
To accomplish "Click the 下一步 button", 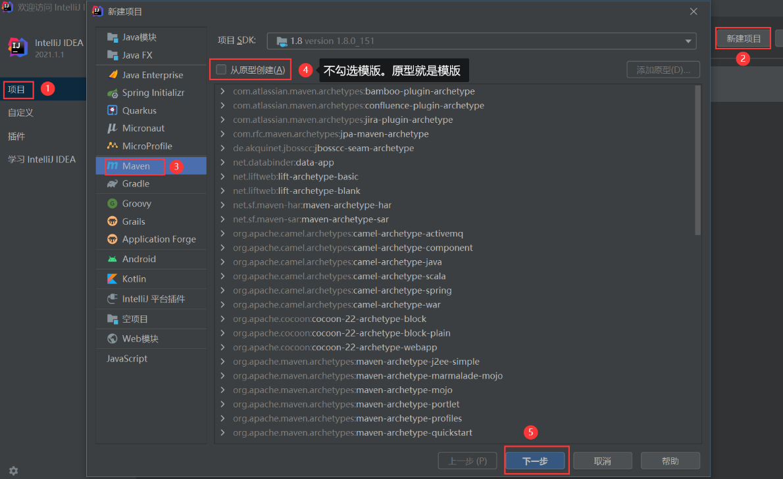I will pyautogui.click(x=536, y=461).
